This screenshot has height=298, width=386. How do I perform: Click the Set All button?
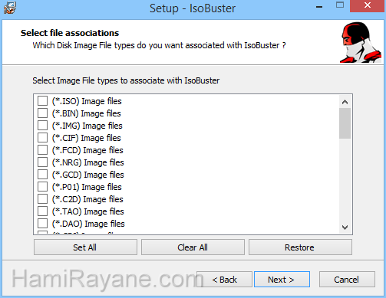[85, 247]
